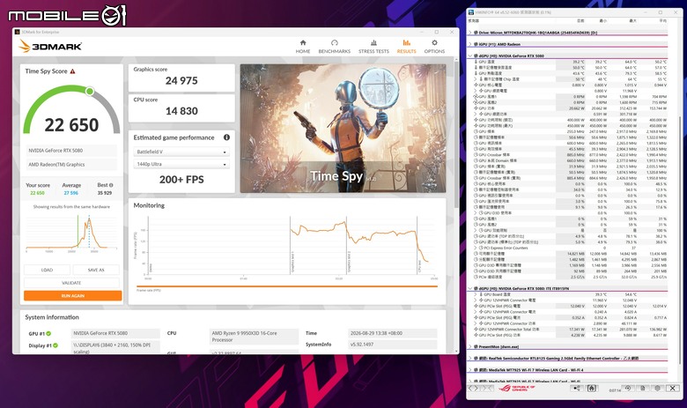Expand the RealTek RTL8125 Gaming Ethernet section

coord(470,359)
